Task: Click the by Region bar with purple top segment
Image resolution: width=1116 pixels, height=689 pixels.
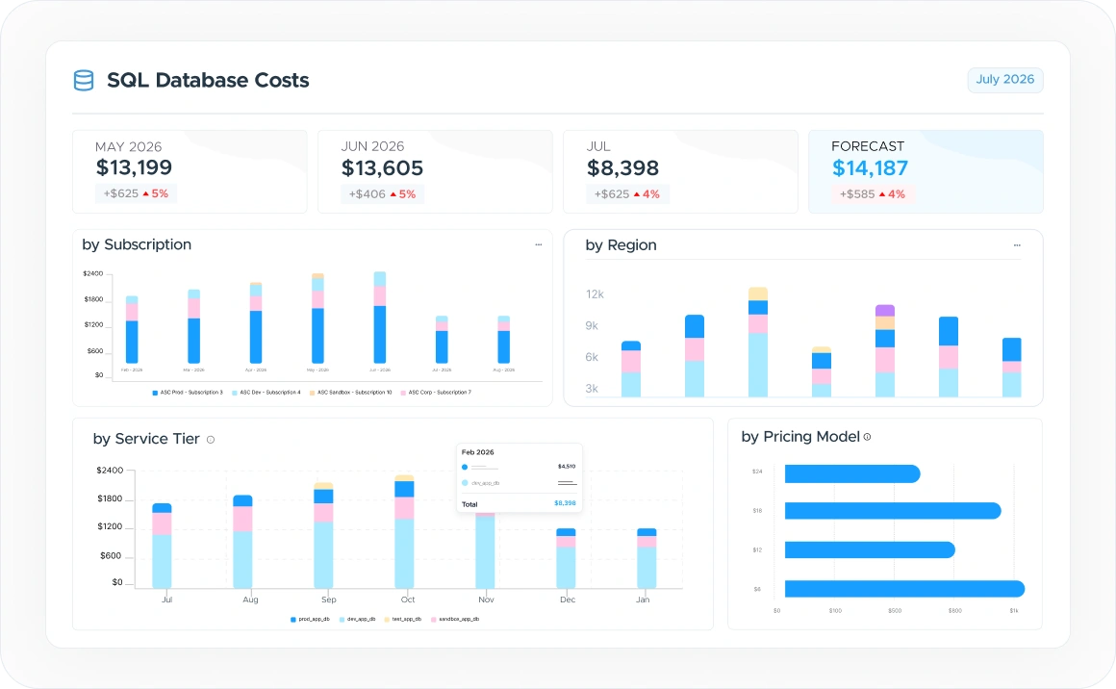Action: click(x=885, y=351)
